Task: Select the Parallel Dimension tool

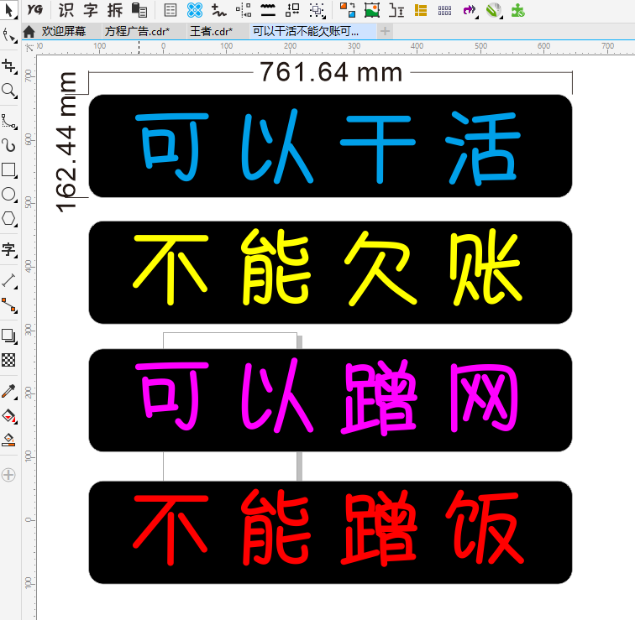Action: click(x=9, y=280)
